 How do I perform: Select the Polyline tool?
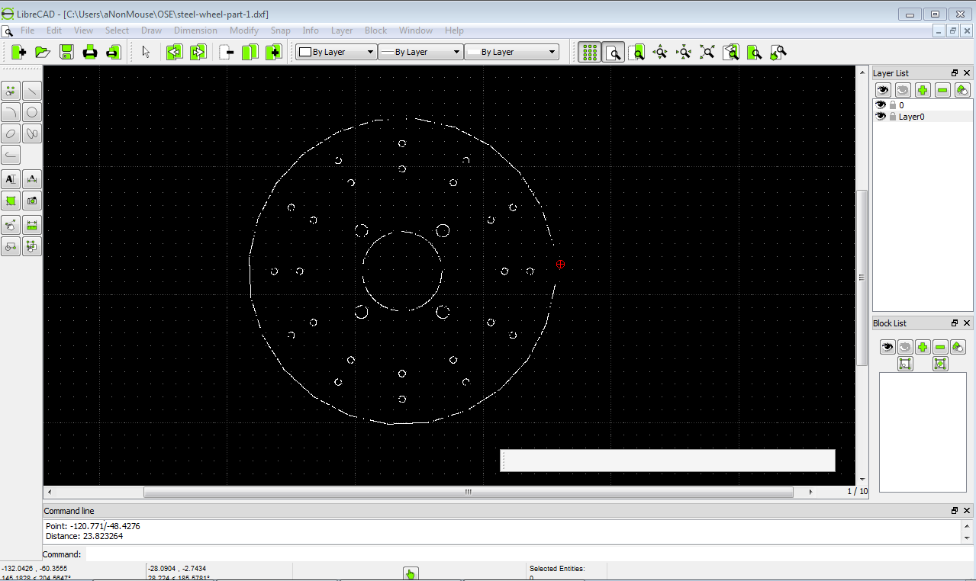(x=11, y=156)
